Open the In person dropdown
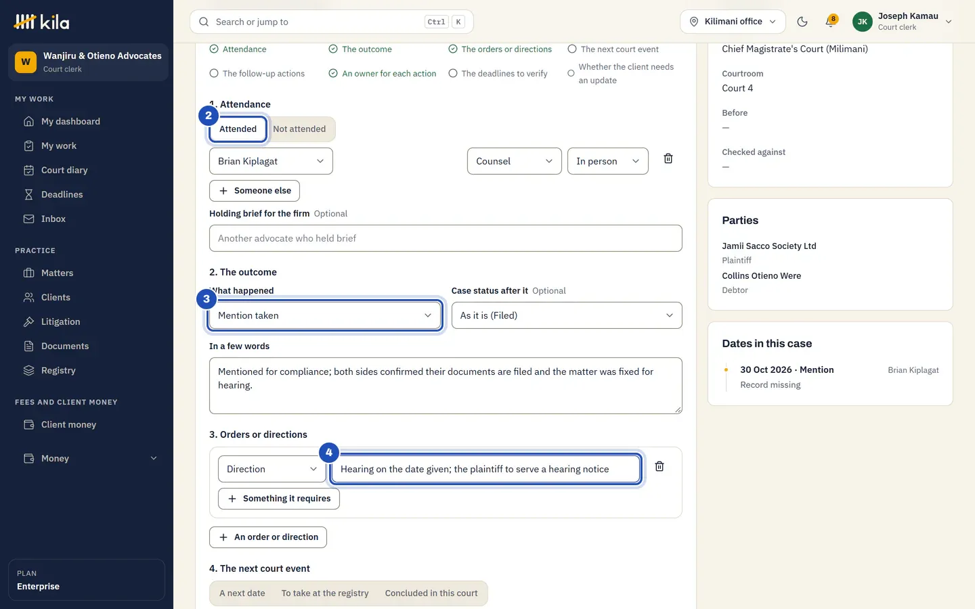The height and width of the screenshot is (609, 975). point(608,161)
